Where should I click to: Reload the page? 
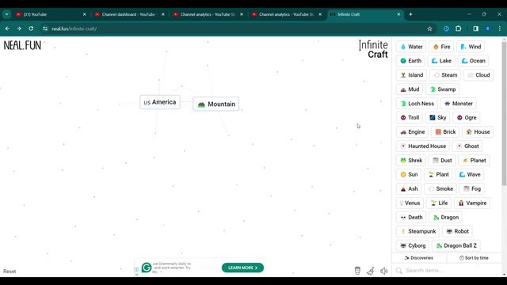(x=31, y=28)
